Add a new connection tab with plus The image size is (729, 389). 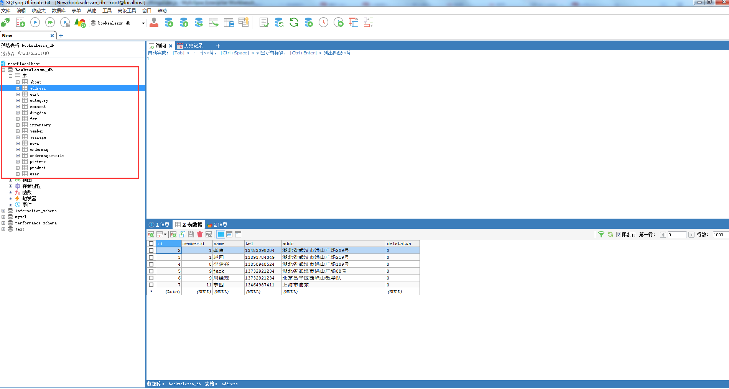(61, 36)
